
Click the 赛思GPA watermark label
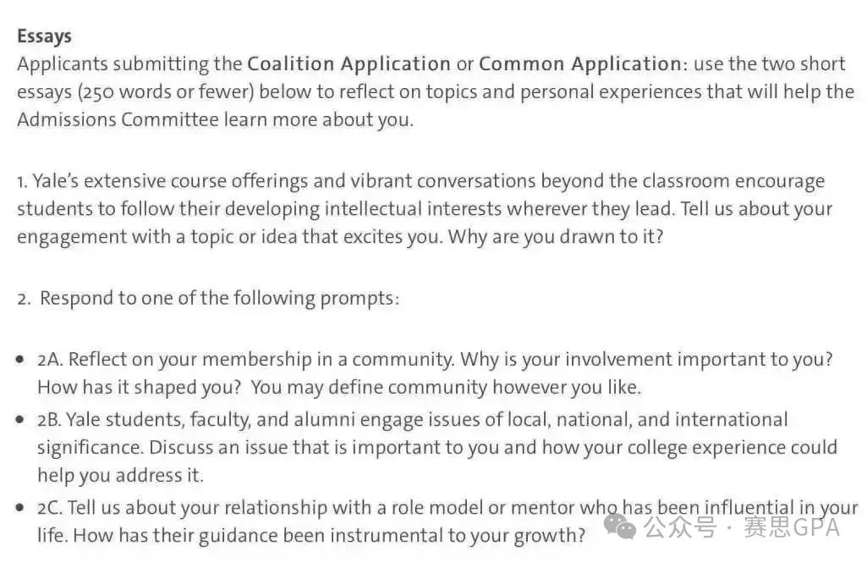(x=792, y=527)
